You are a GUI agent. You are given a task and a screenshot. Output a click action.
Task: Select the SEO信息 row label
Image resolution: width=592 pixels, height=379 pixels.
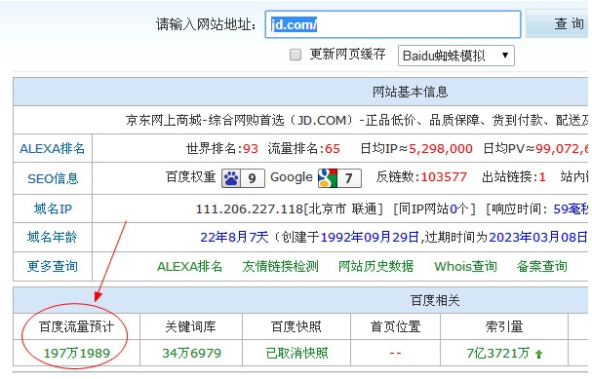53,178
